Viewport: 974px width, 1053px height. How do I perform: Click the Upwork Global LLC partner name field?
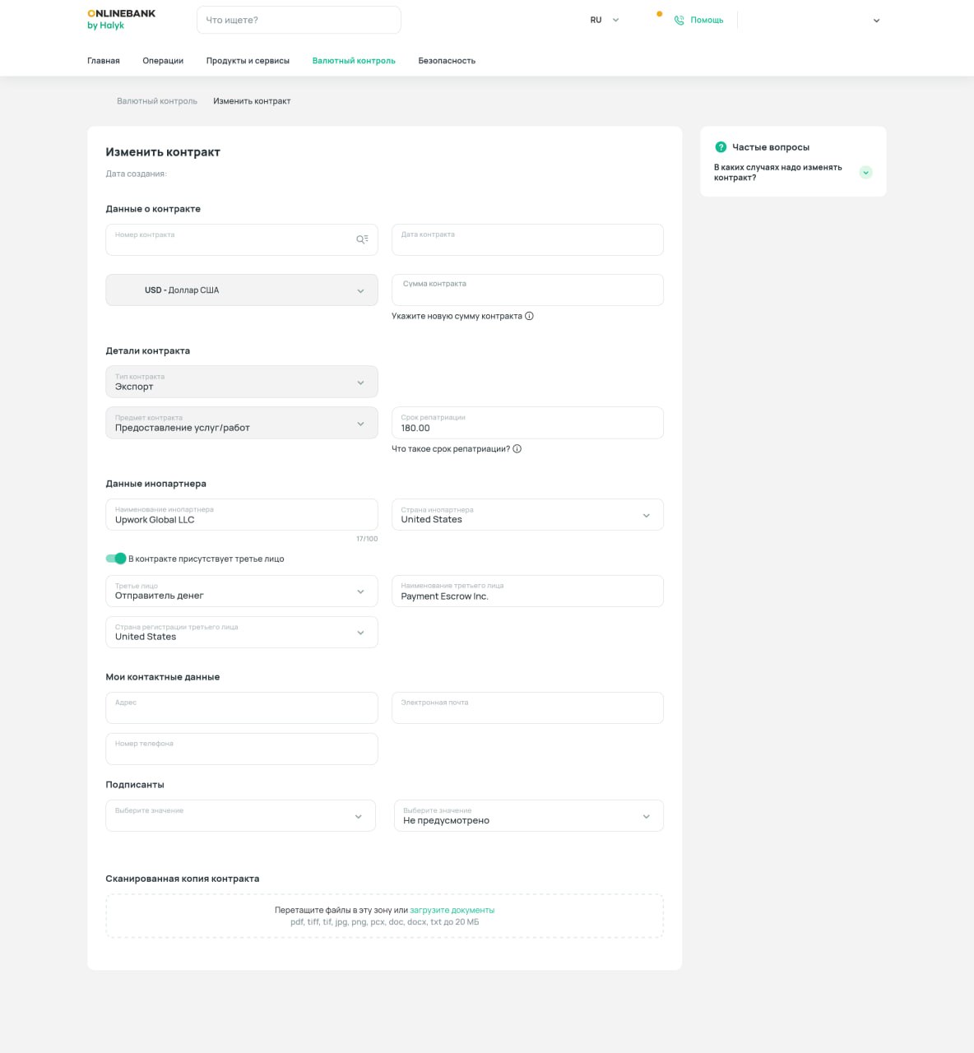(x=242, y=515)
